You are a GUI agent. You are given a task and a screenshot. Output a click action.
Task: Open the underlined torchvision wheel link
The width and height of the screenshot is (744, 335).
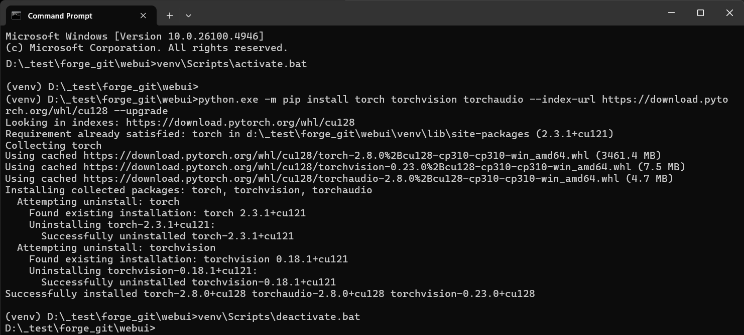pyautogui.click(x=357, y=167)
